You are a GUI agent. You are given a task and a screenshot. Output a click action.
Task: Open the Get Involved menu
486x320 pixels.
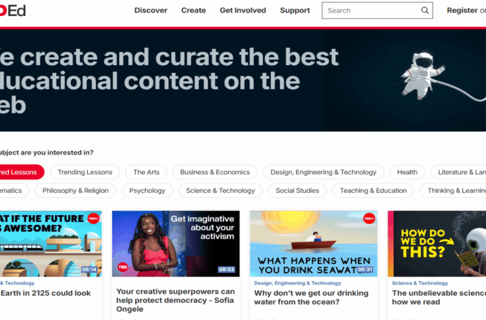(x=242, y=10)
